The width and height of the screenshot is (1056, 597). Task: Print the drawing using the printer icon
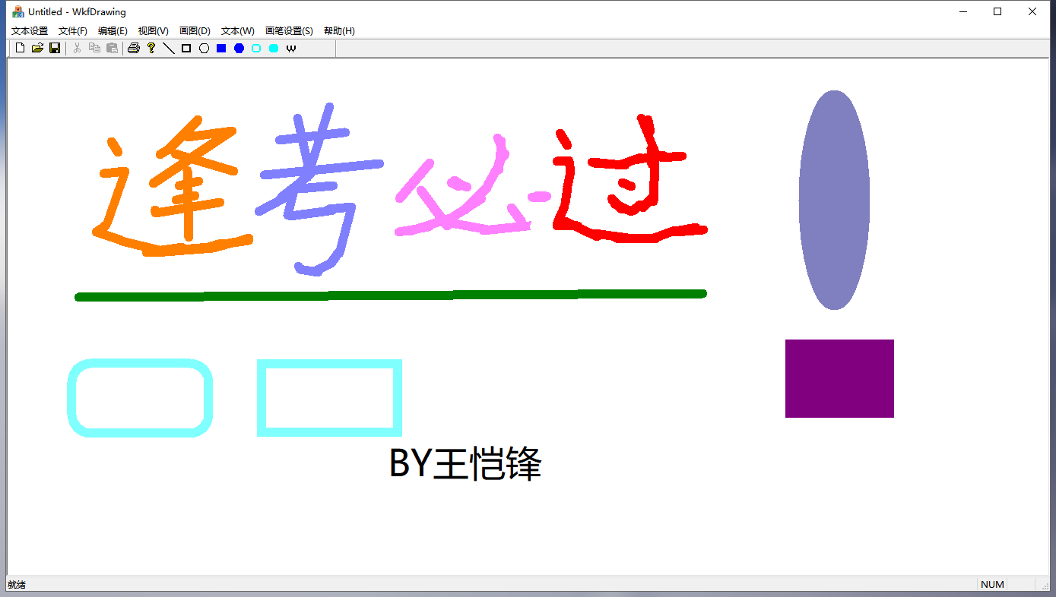(134, 49)
